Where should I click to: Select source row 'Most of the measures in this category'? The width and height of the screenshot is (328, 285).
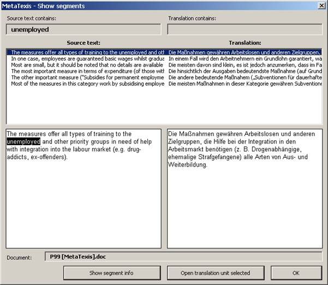[87, 84]
